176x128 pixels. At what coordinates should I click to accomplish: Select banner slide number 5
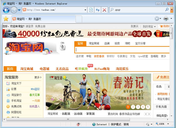click(148, 107)
